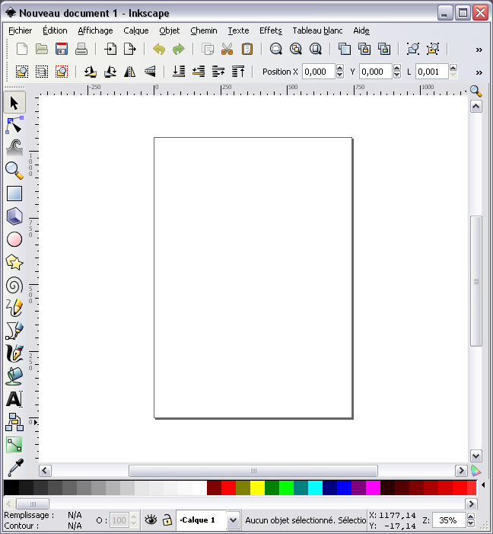The width and height of the screenshot is (493, 534).
Task: Select the Dropper color picker tool
Action: (x=14, y=468)
